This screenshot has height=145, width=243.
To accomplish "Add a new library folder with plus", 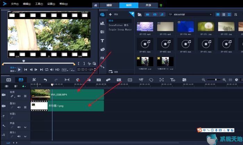I will 110,14.
